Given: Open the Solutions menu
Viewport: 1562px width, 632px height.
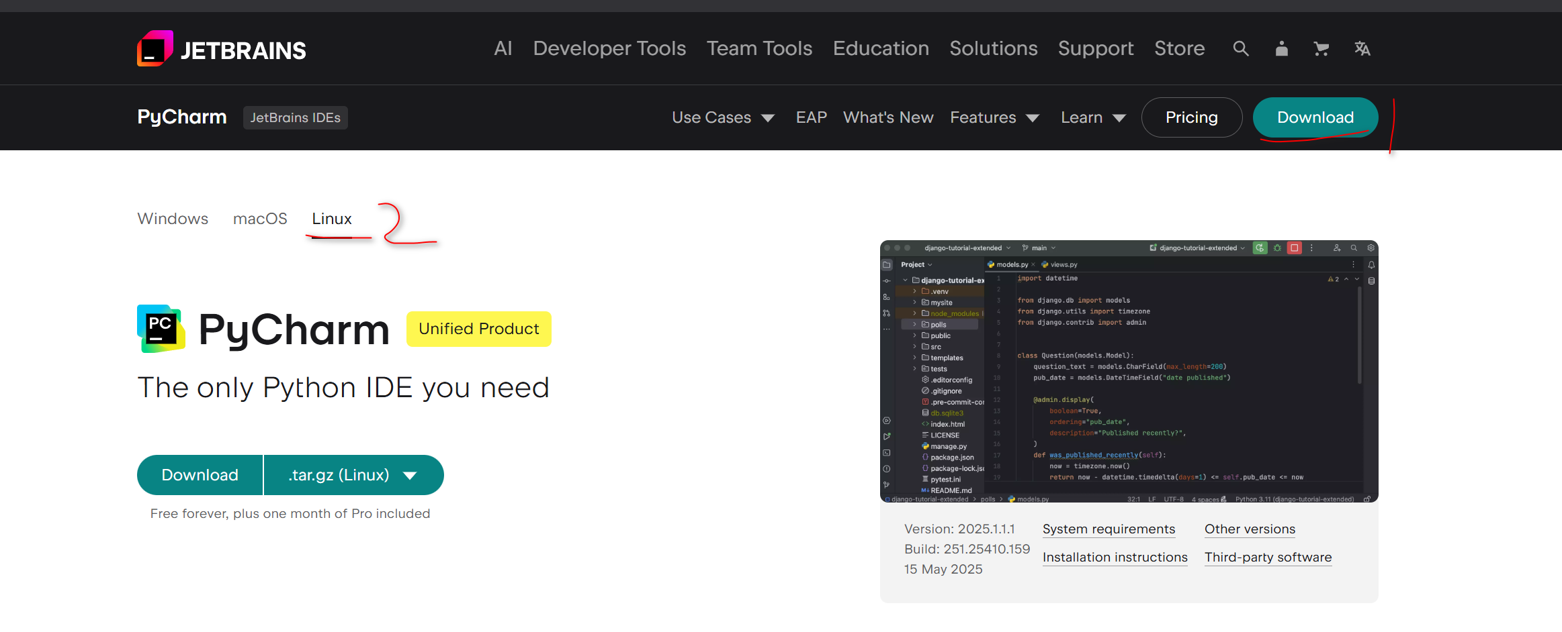Looking at the screenshot, I should click(x=994, y=48).
